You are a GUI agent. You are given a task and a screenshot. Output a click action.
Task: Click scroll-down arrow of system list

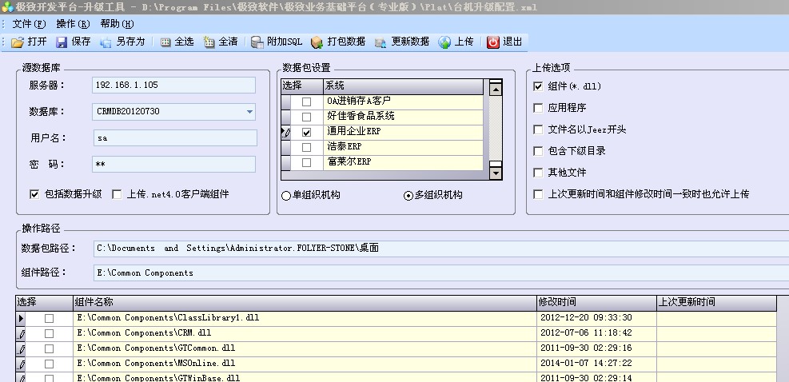click(x=496, y=173)
